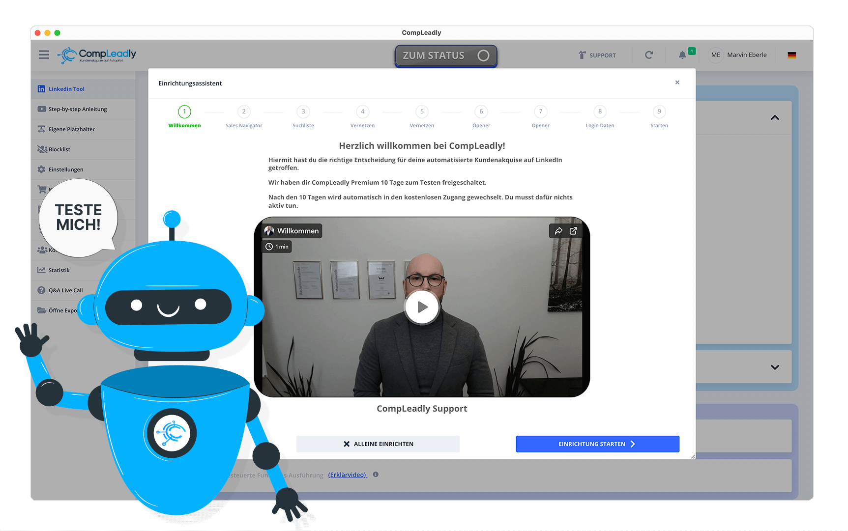Open the Erklärvideo link
848x531 pixels.
tap(347, 475)
